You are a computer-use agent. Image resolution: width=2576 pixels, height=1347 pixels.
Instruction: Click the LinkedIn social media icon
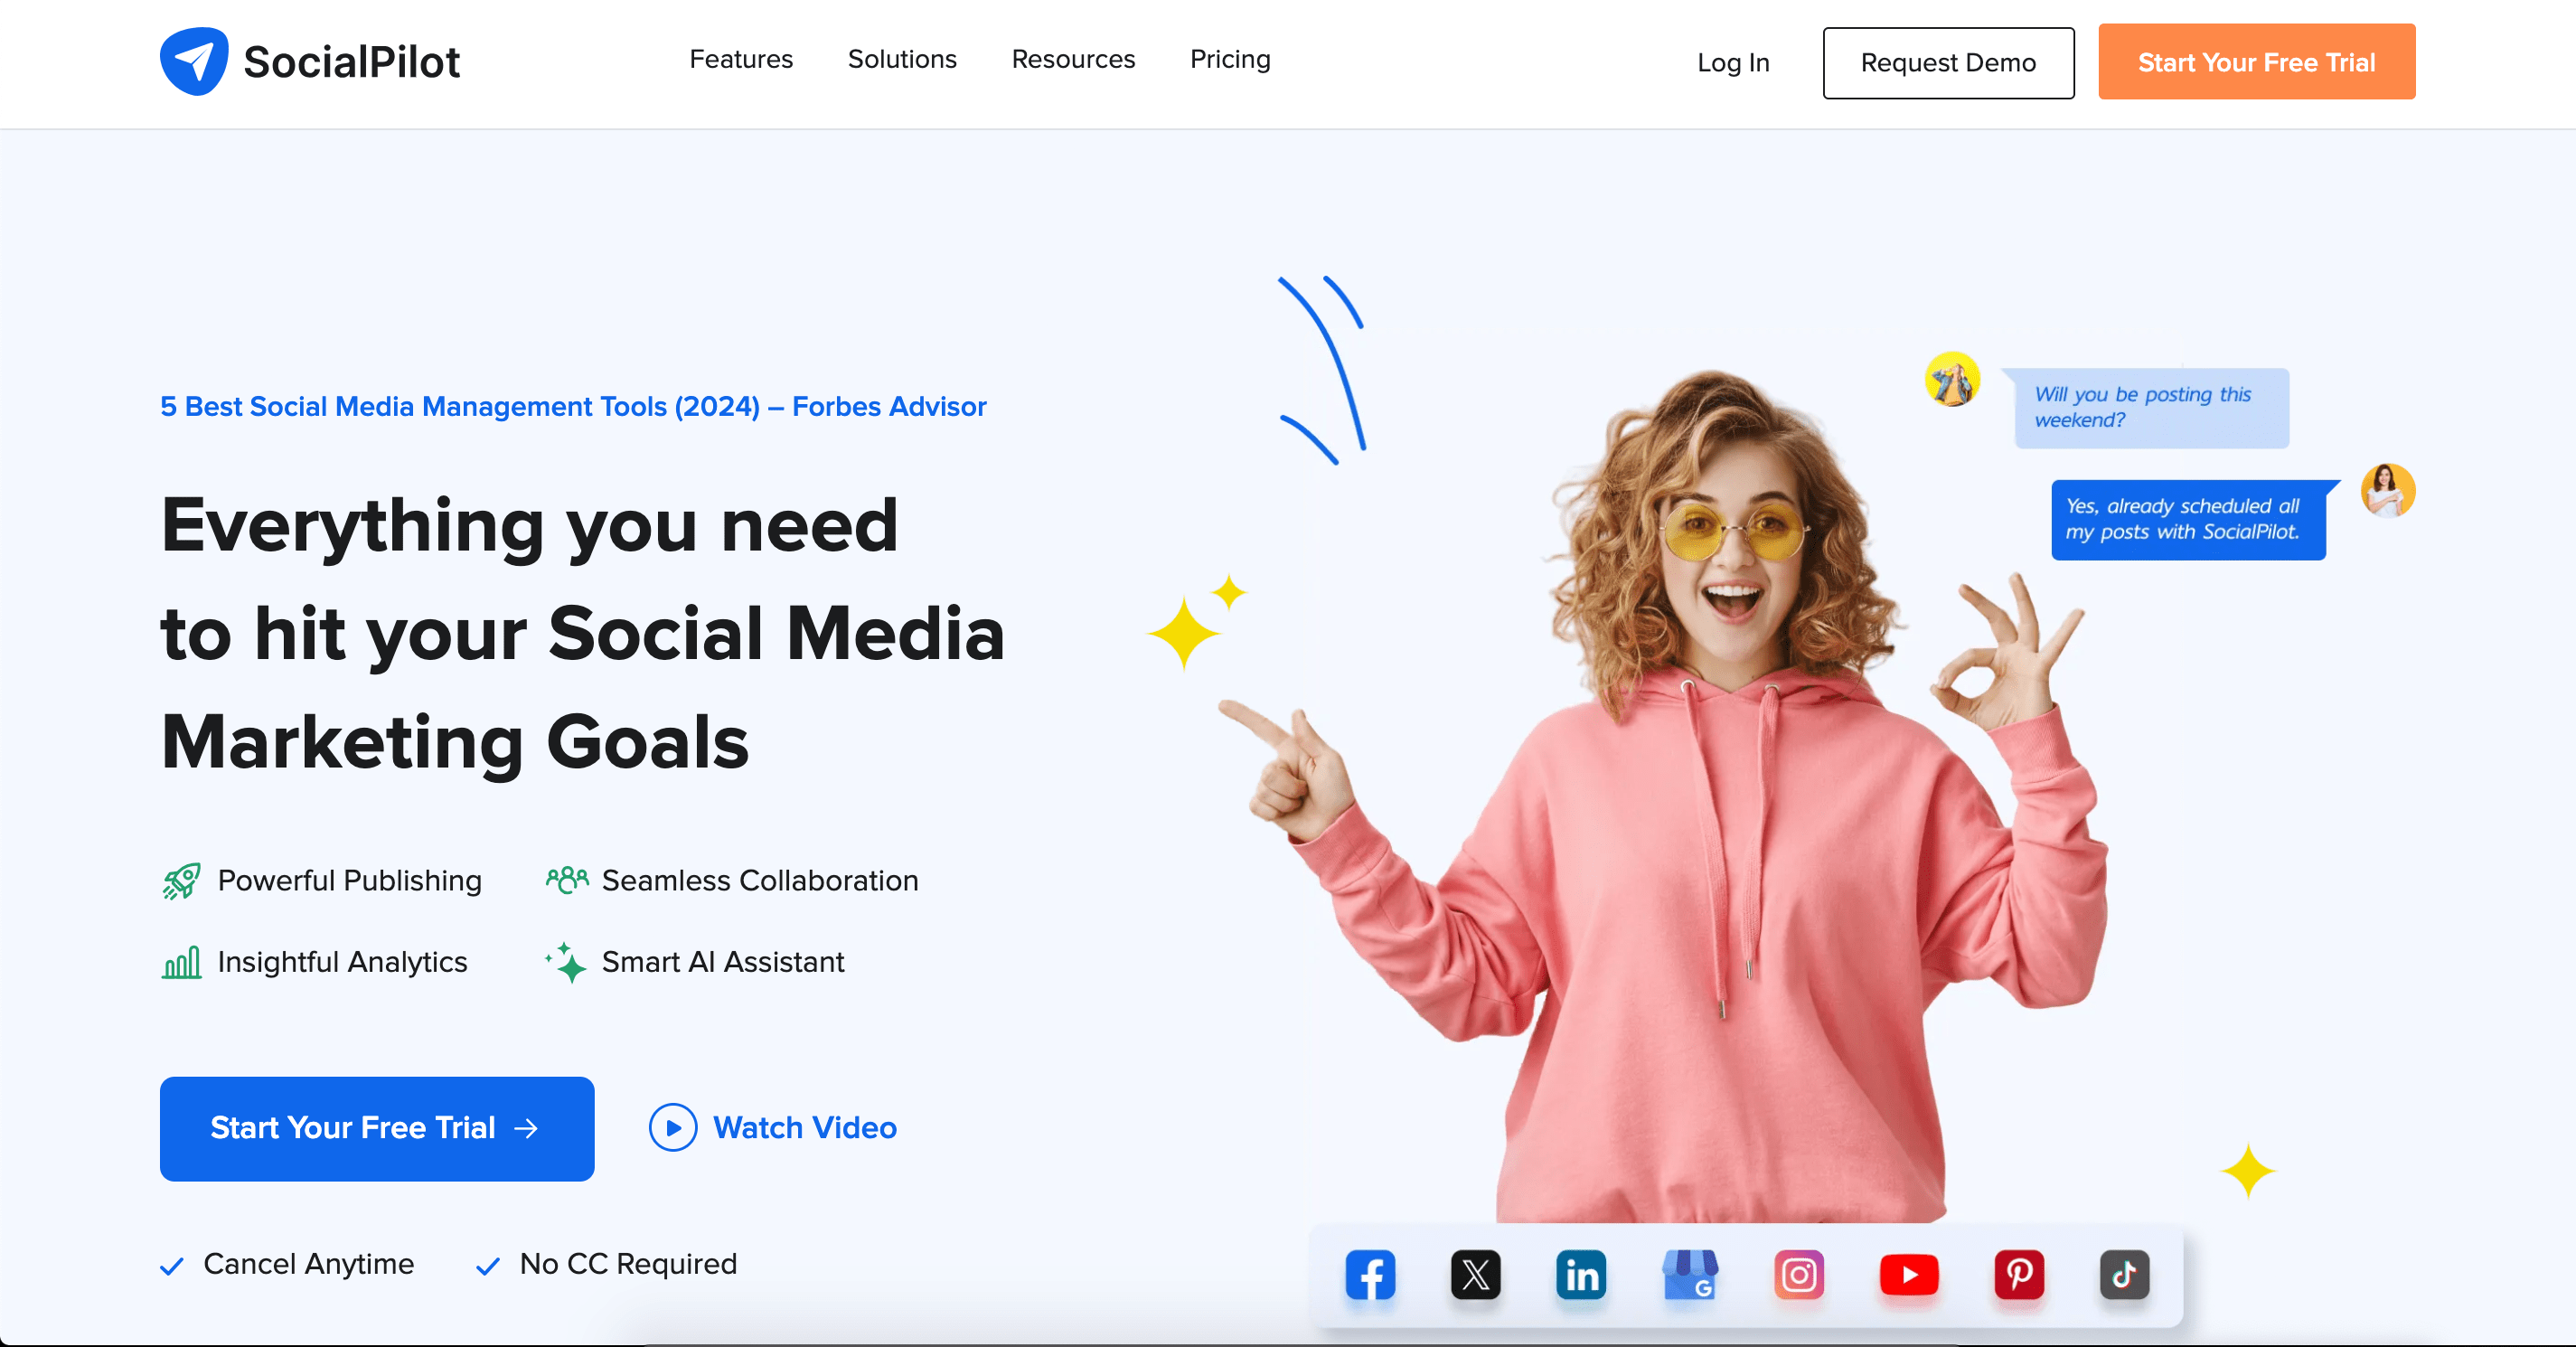(1583, 1276)
